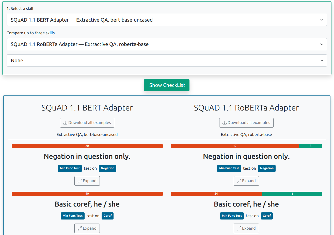The height and width of the screenshot is (235, 334).
Task: Click 'Extractive QA, bert-base-uncased' description text
Action: (87, 135)
